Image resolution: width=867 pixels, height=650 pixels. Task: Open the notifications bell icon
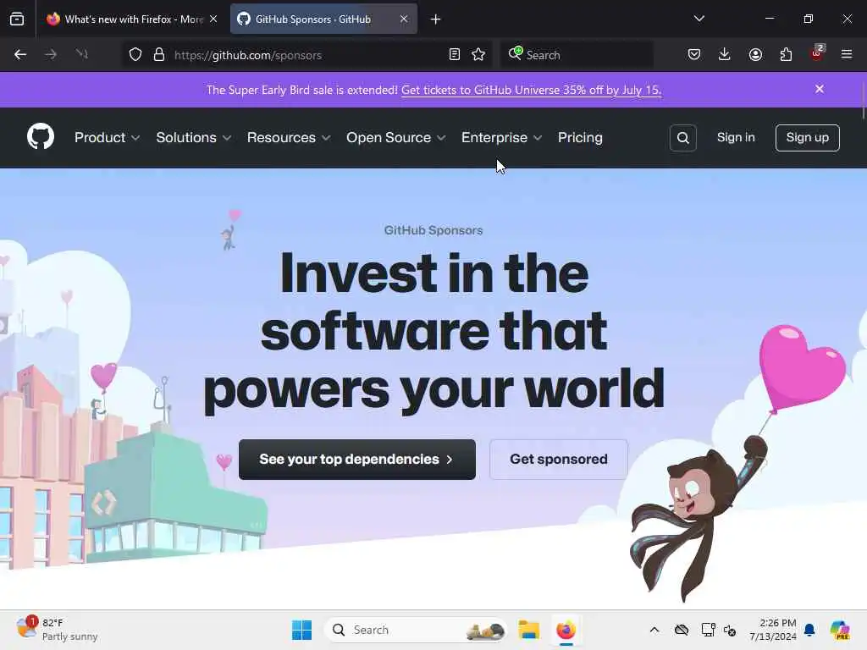[x=809, y=630]
